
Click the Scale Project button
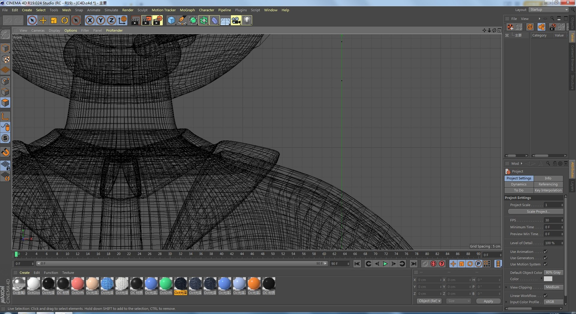tap(535, 212)
